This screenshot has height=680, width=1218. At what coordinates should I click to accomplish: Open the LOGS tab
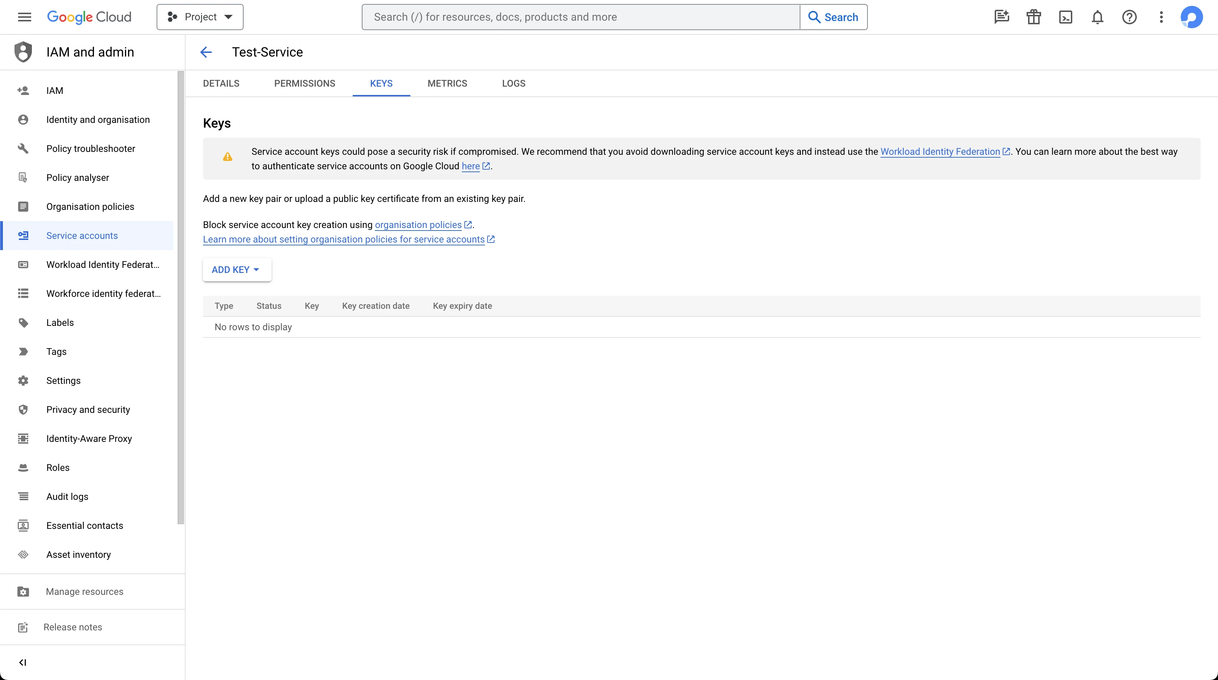point(514,83)
